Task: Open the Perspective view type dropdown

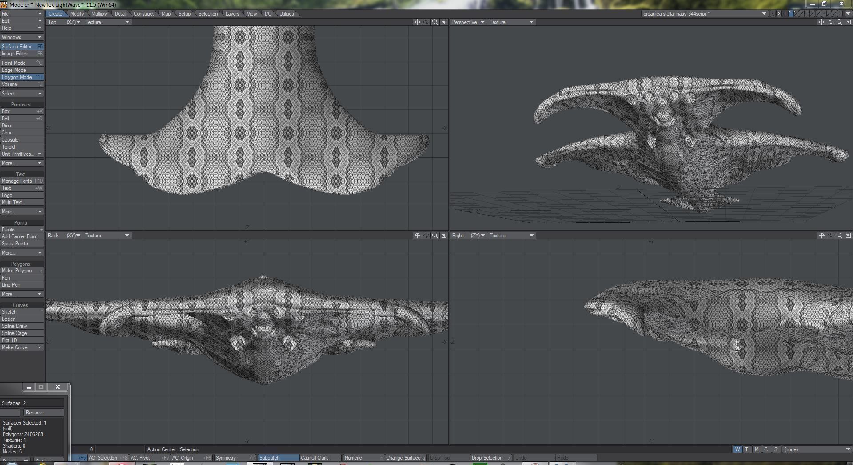Action: tap(468, 22)
